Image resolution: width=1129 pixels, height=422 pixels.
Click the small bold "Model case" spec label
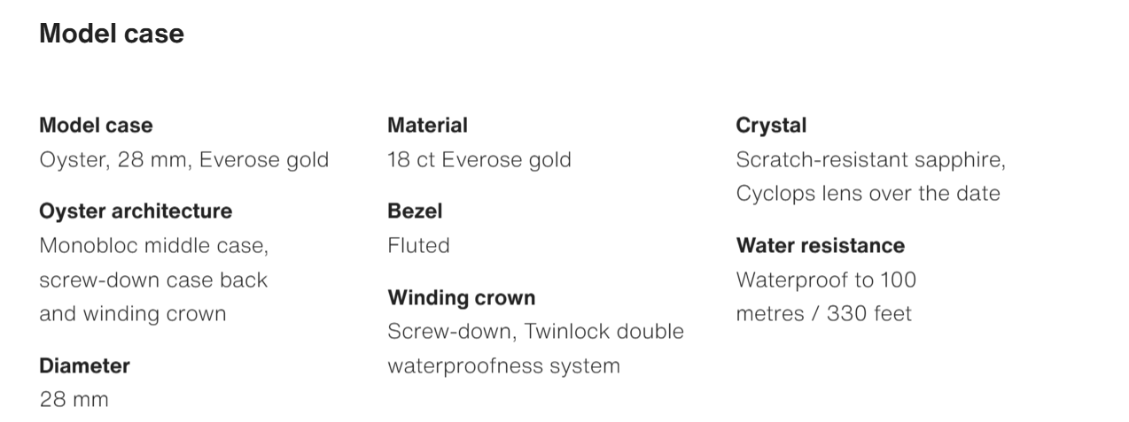tap(96, 126)
